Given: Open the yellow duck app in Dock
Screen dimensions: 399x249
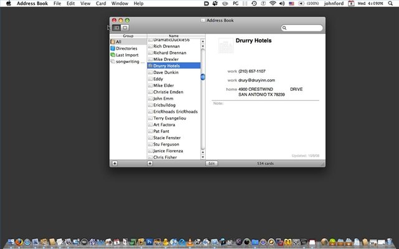Looking at the screenshot, I should coord(166,242).
